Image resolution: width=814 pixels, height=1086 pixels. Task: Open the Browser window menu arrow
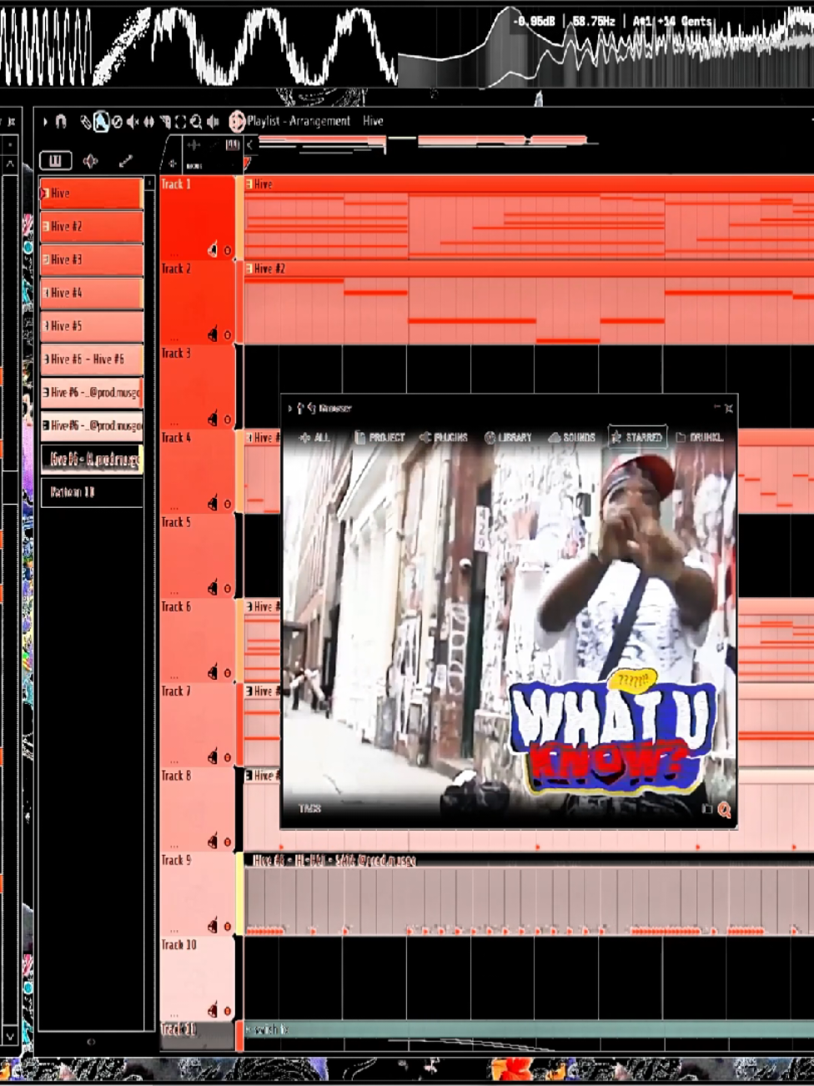coord(290,409)
